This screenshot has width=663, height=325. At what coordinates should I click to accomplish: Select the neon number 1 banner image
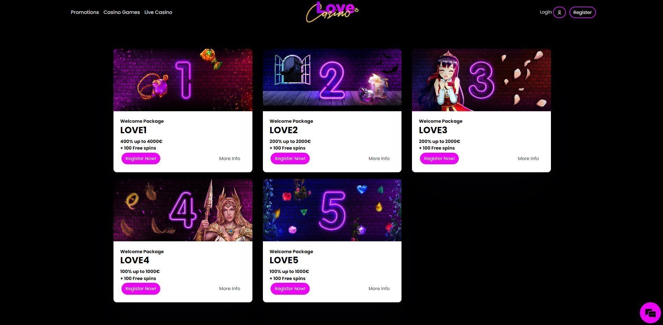click(x=183, y=80)
